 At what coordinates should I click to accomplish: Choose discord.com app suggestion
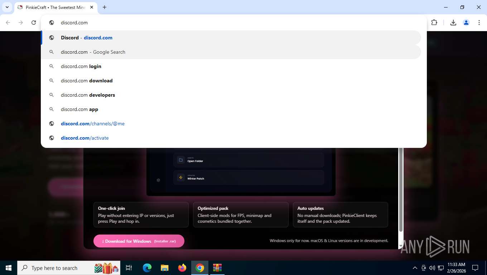coord(231,109)
